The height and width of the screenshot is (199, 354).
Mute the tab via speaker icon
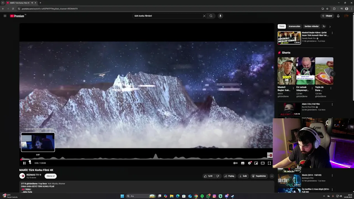[x=32, y=3]
